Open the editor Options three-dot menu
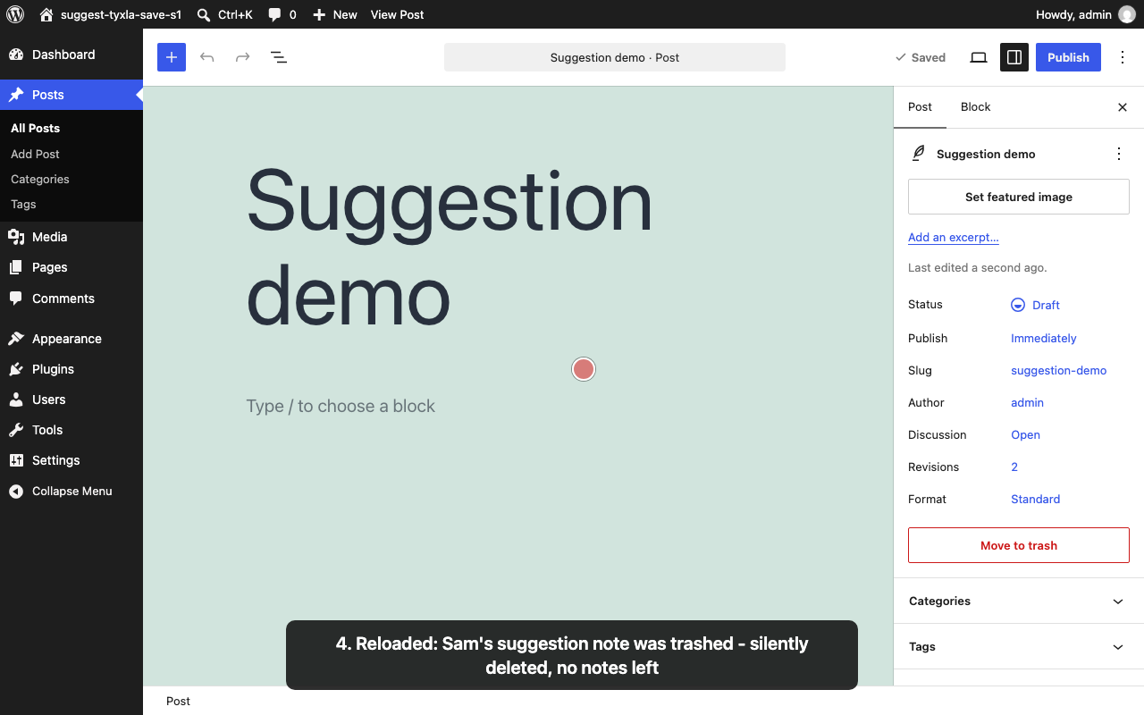 click(1123, 57)
